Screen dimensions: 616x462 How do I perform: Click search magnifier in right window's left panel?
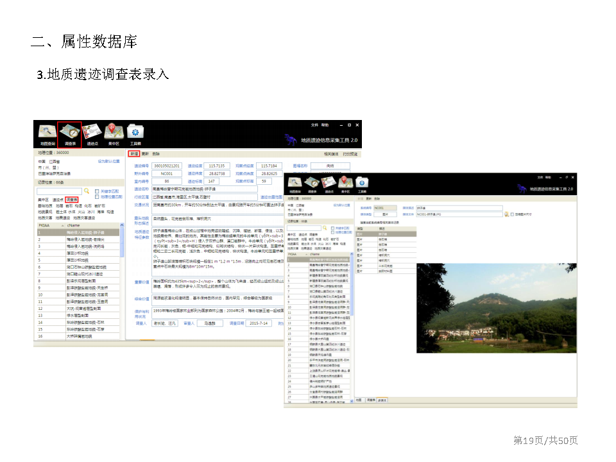(x=325, y=228)
